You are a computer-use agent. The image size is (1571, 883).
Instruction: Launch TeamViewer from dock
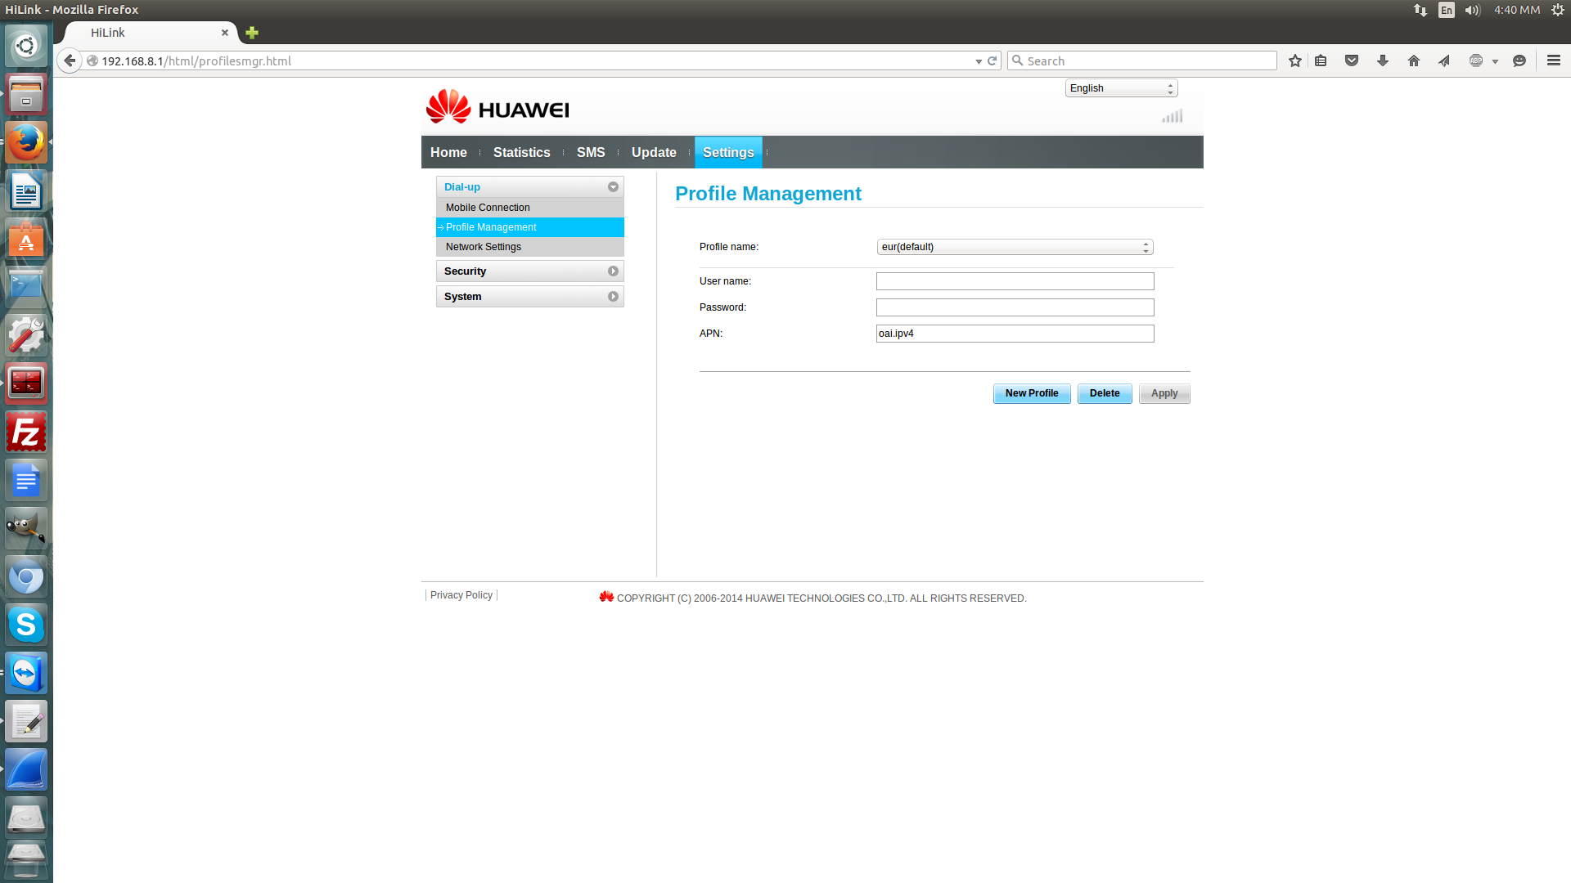(26, 673)
